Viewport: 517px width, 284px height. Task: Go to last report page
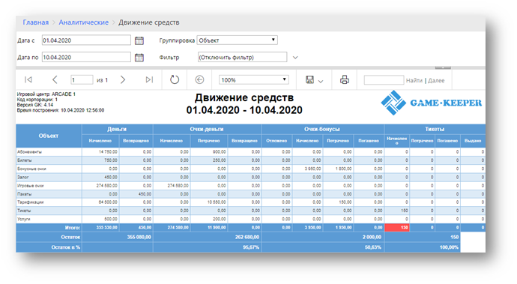click(x=149, y=80)
